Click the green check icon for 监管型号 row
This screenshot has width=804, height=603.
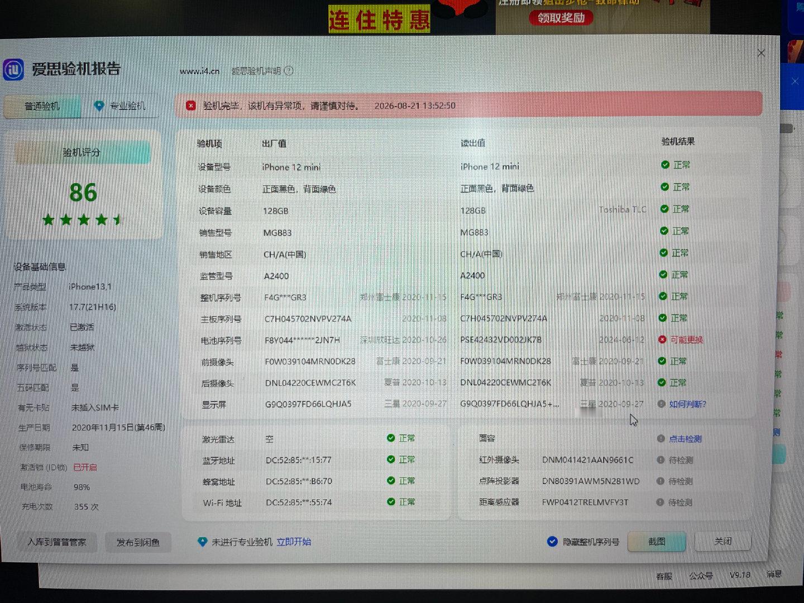(x=663, y=274)
